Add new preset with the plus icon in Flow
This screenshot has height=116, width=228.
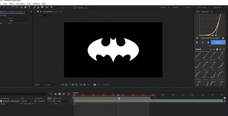(x=213, y=49)
